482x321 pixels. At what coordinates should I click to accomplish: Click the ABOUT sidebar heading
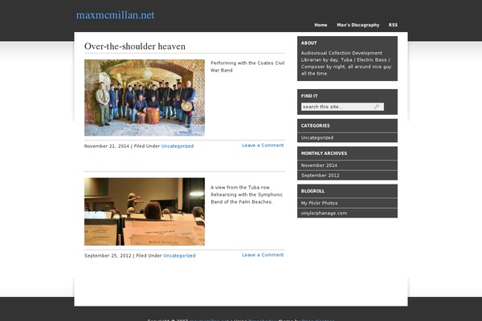[309, 43]
